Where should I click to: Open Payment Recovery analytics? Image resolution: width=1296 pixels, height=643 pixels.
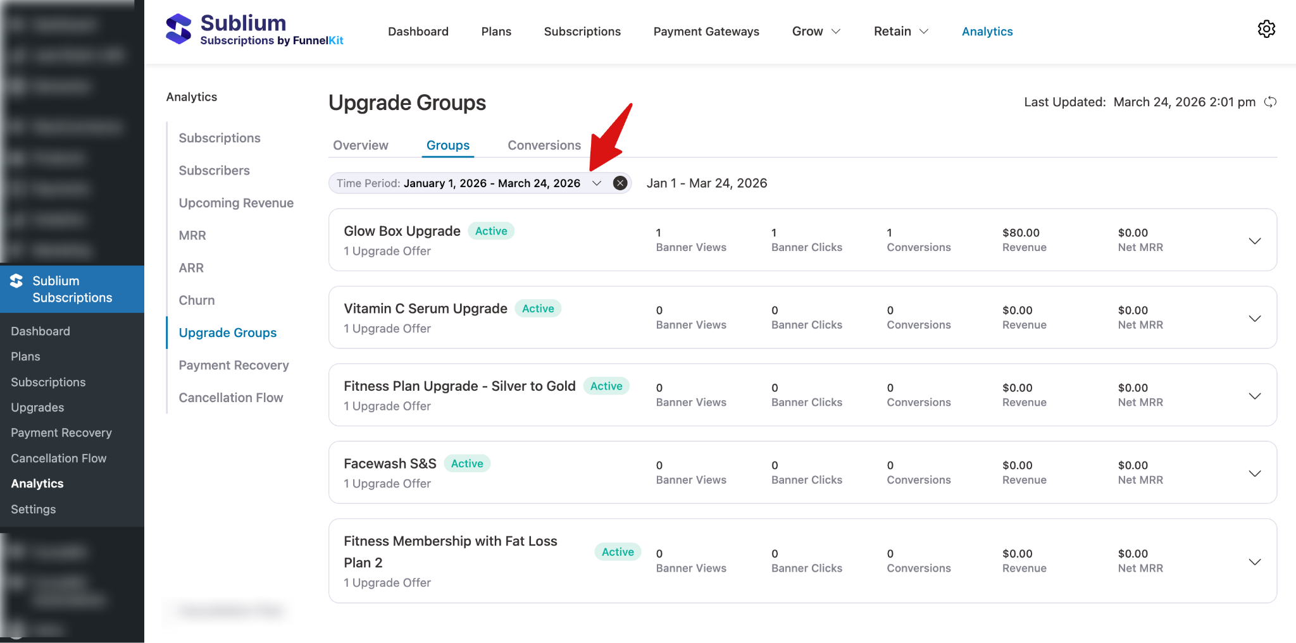coord(234,365)
